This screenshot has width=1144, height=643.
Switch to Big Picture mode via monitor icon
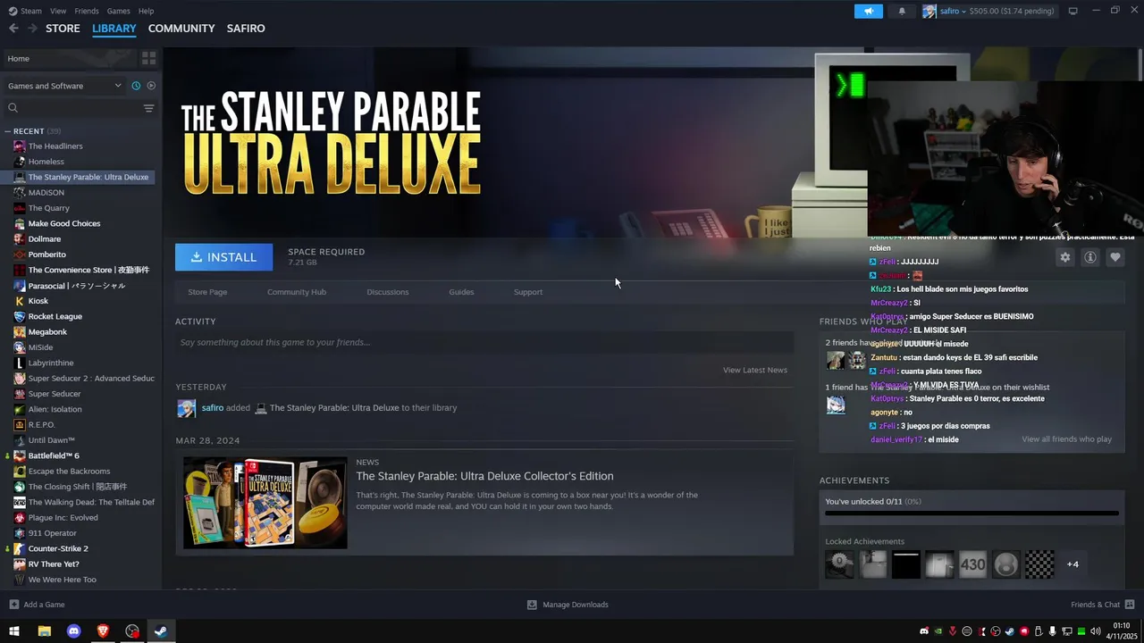click(1072, 11)
